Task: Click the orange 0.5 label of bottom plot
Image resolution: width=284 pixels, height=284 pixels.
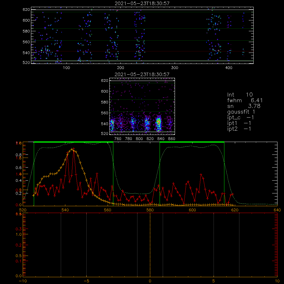Action: tap(19, 256)
